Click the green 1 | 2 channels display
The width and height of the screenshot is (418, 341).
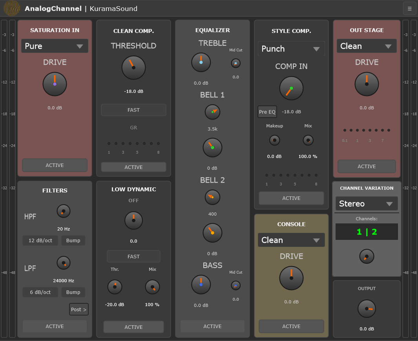pyautogui.click(x=367, y=232)
